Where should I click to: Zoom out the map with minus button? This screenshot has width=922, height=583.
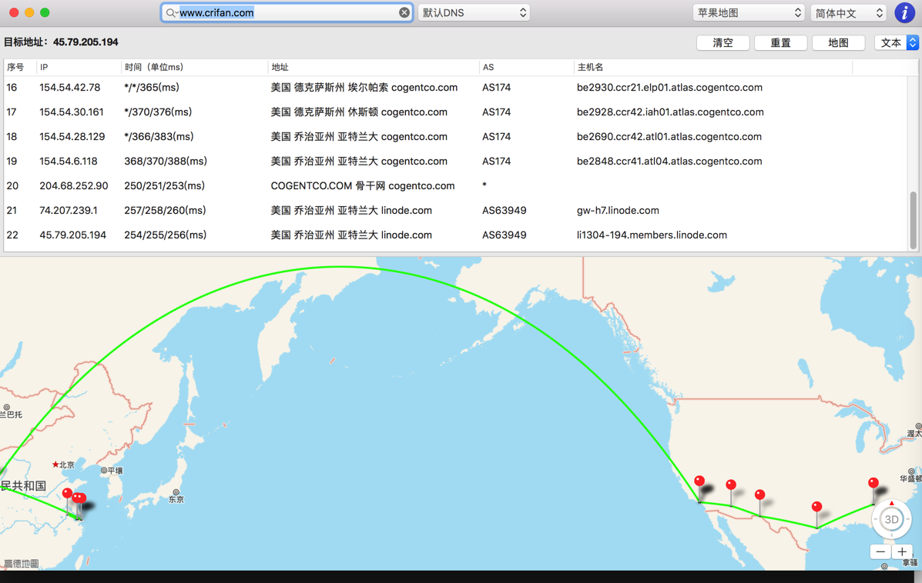point(880,552)
